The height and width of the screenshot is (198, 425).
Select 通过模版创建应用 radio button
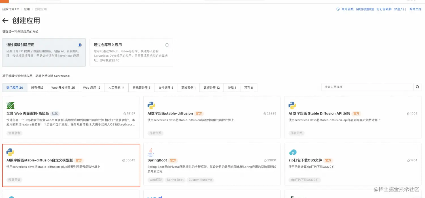pos(80,45)
